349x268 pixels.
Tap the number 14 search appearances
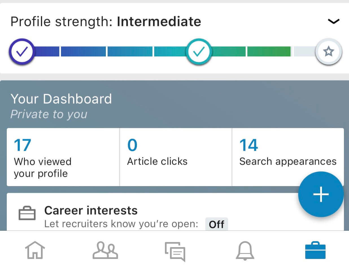coord(249,145)
